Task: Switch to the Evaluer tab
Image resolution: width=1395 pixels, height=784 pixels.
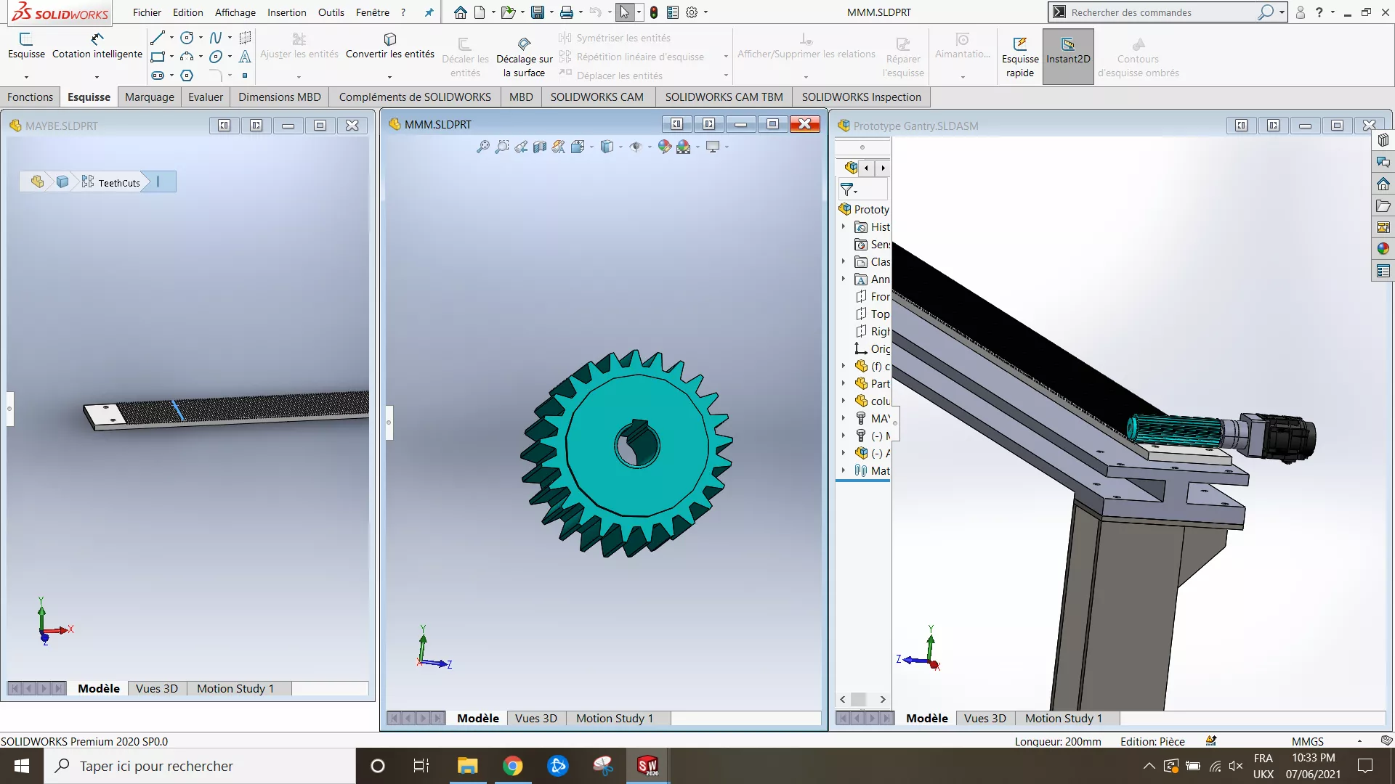Action: [205, 97]
